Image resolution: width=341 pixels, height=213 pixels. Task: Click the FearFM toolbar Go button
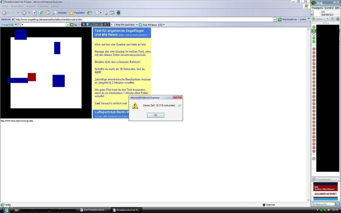tap(74, 25)
